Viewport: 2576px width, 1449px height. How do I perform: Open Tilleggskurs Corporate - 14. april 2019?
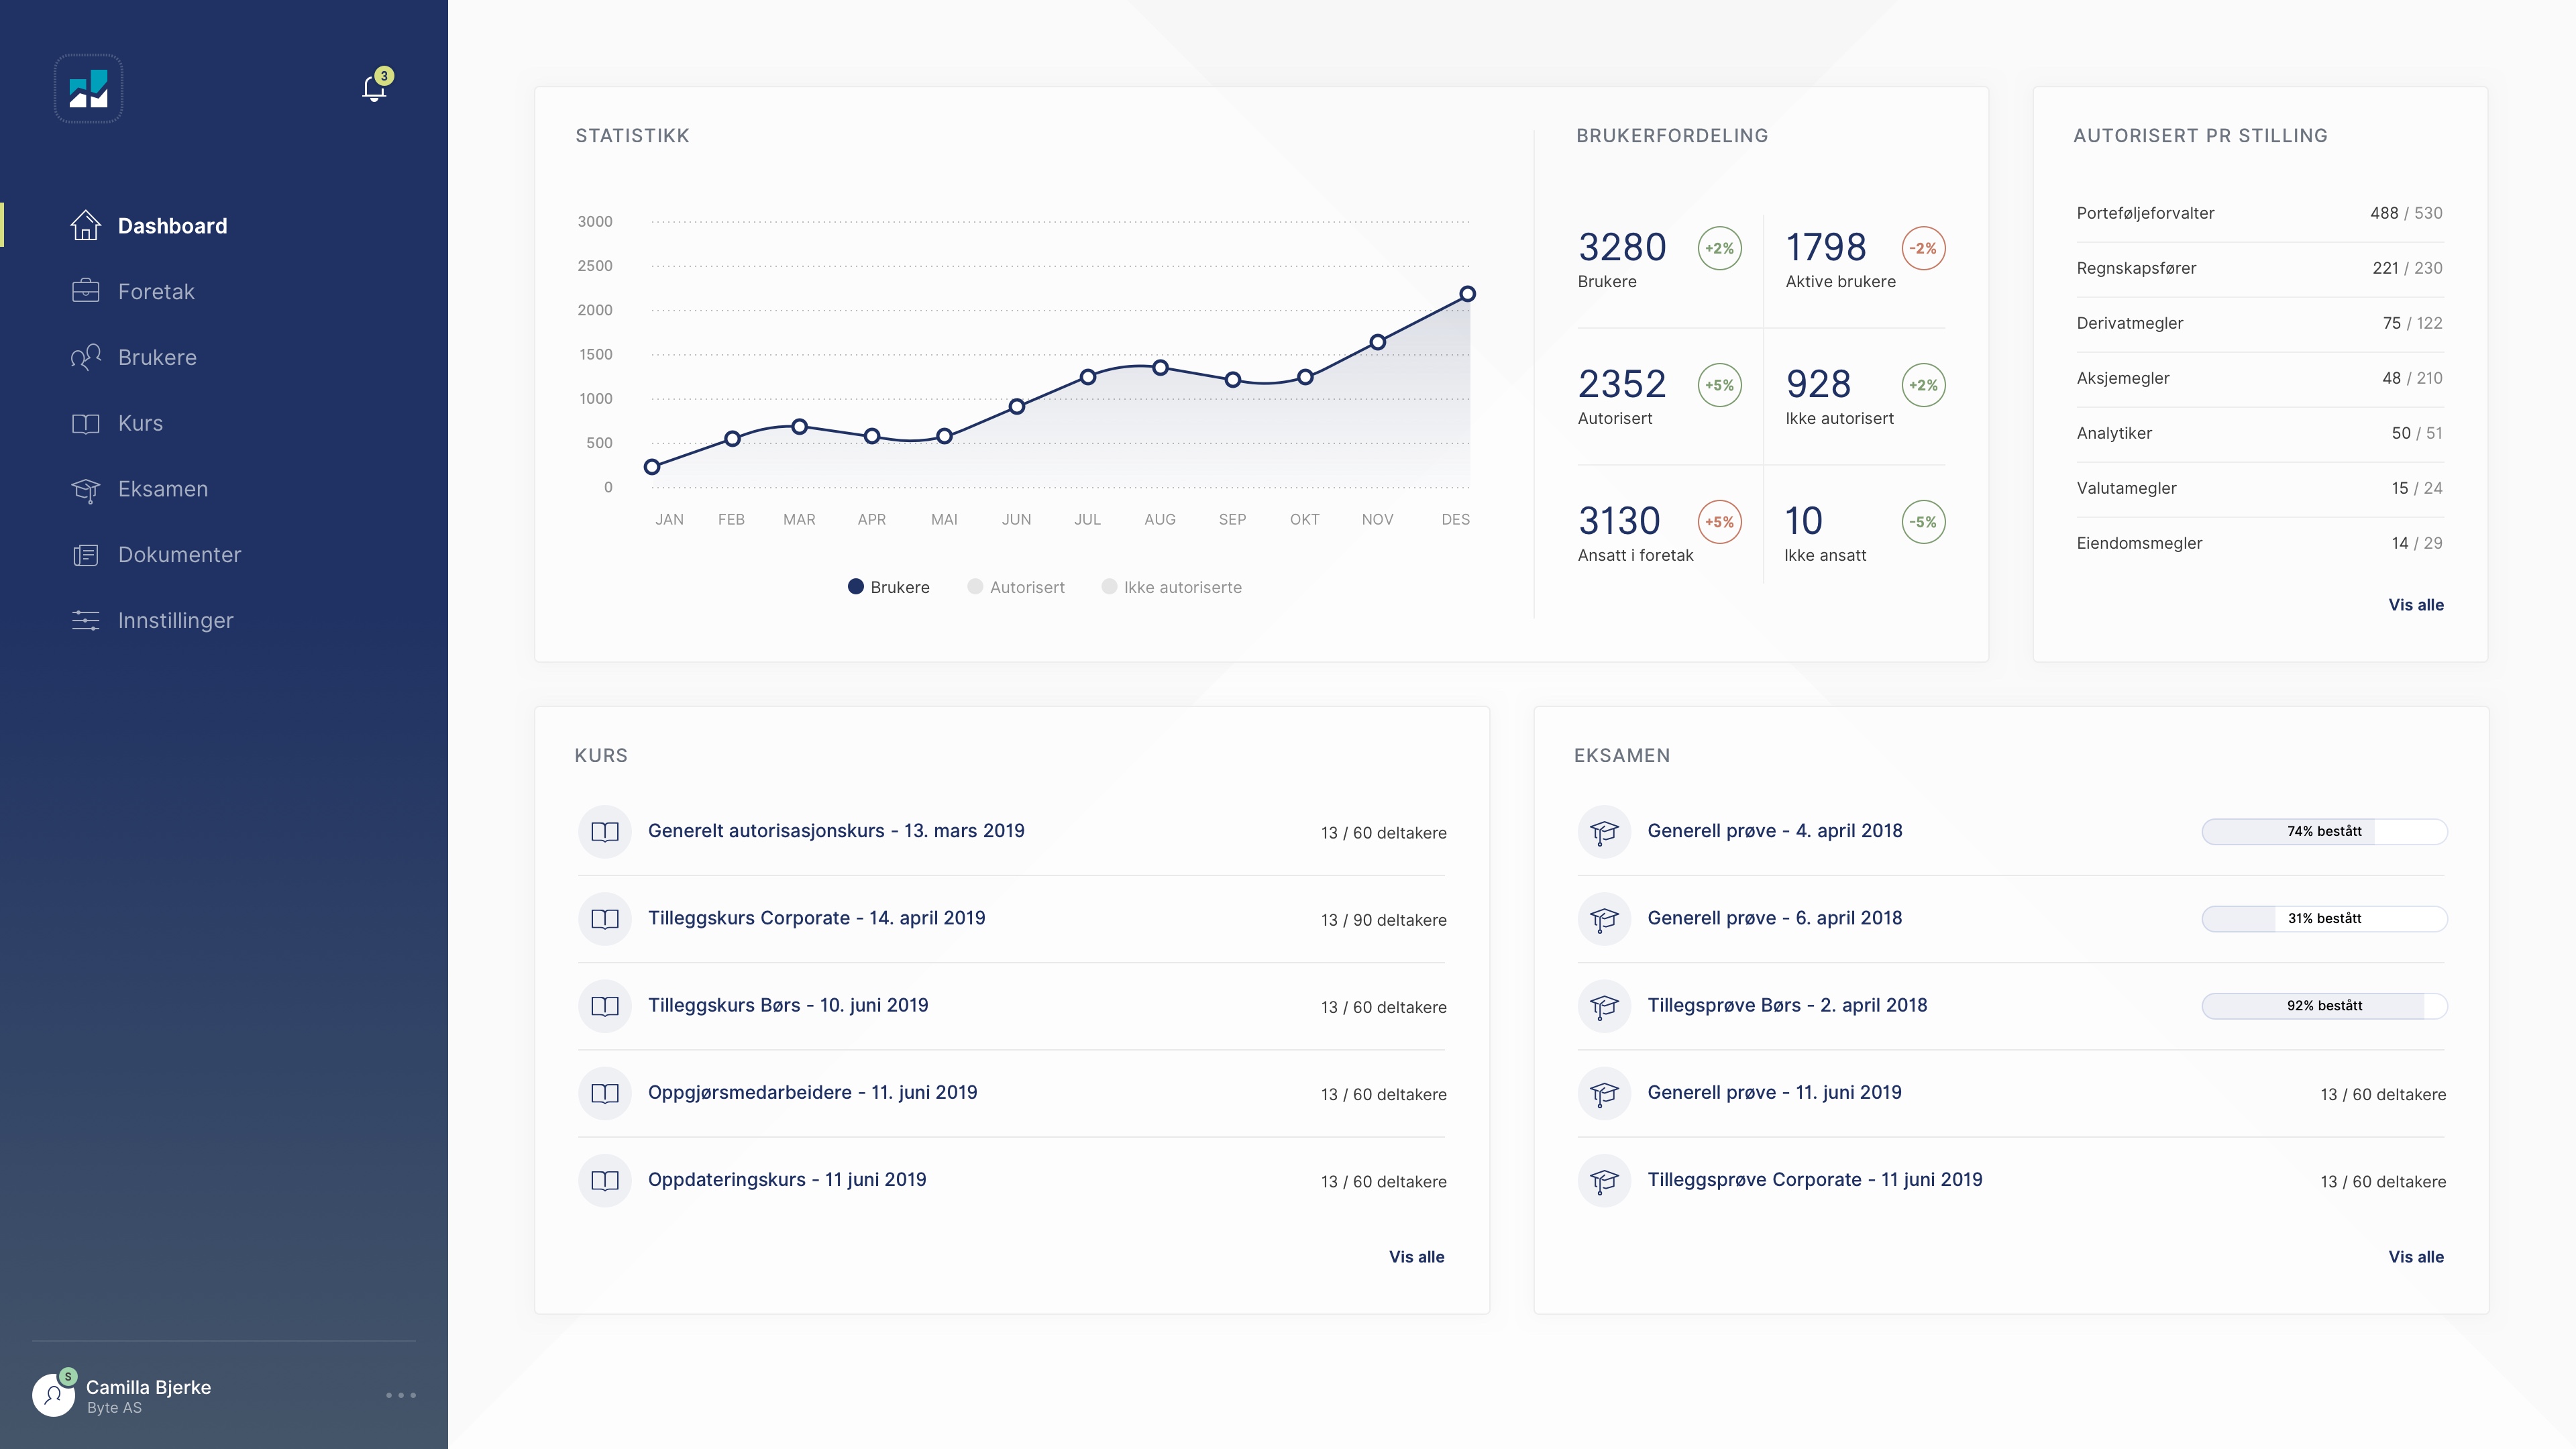[816, 918]
